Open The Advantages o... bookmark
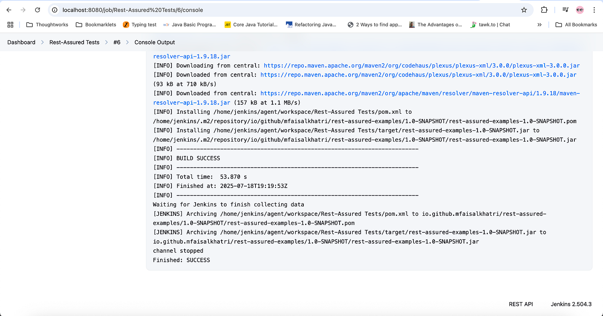The width and height of the screenshot is (603, 316). pos(435,24)
